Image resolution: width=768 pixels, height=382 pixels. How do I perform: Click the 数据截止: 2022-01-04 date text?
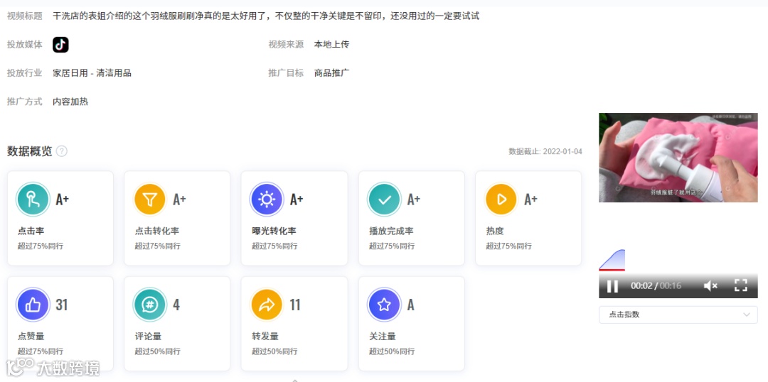545,152
